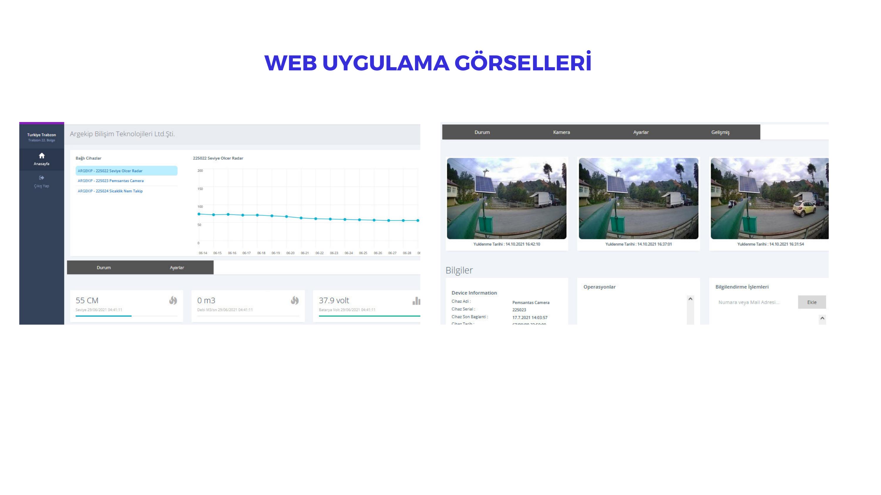The height and width of the screenshot is (495, 881).
Task: Click the 37.9 volt battery value
Action: click(334, 301)
